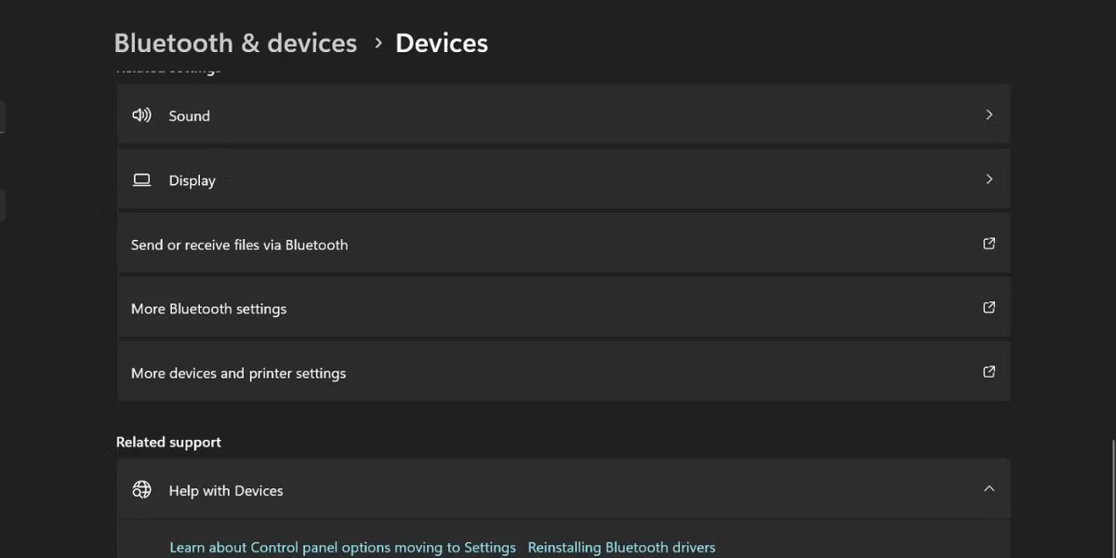
Task: Click the Help with Devices label
Action: click(x=226, y=490)
